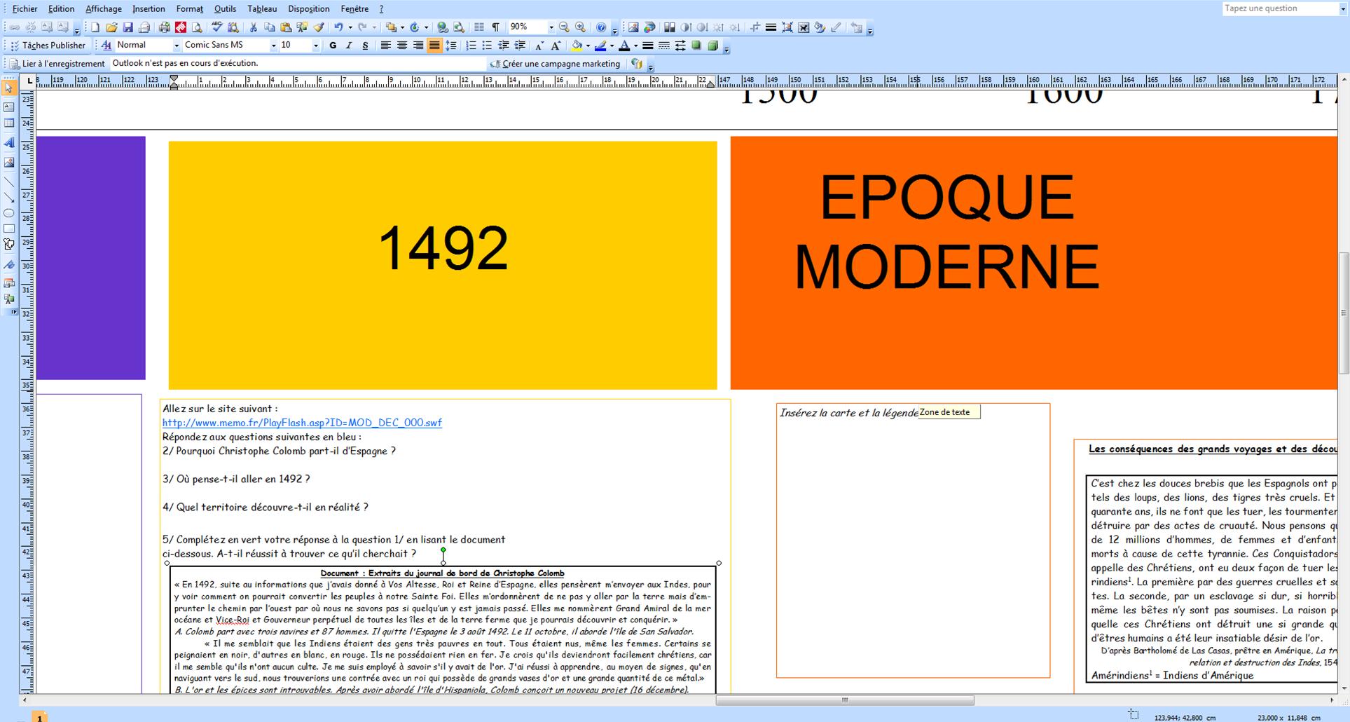The image size is (1350, 722).
Task: Open the Insertion menu
Action: tap(149, 9)
